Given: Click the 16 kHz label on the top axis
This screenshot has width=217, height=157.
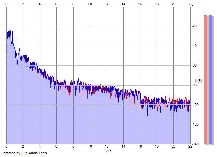Looking at the screenshot, I should point(140,4).
